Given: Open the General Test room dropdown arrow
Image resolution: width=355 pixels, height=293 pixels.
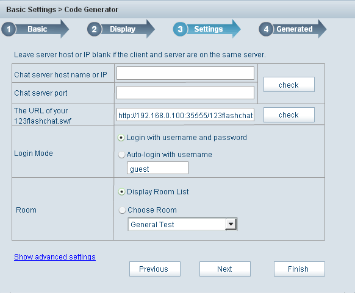Looking at the screenshot, I should point(231,224).
